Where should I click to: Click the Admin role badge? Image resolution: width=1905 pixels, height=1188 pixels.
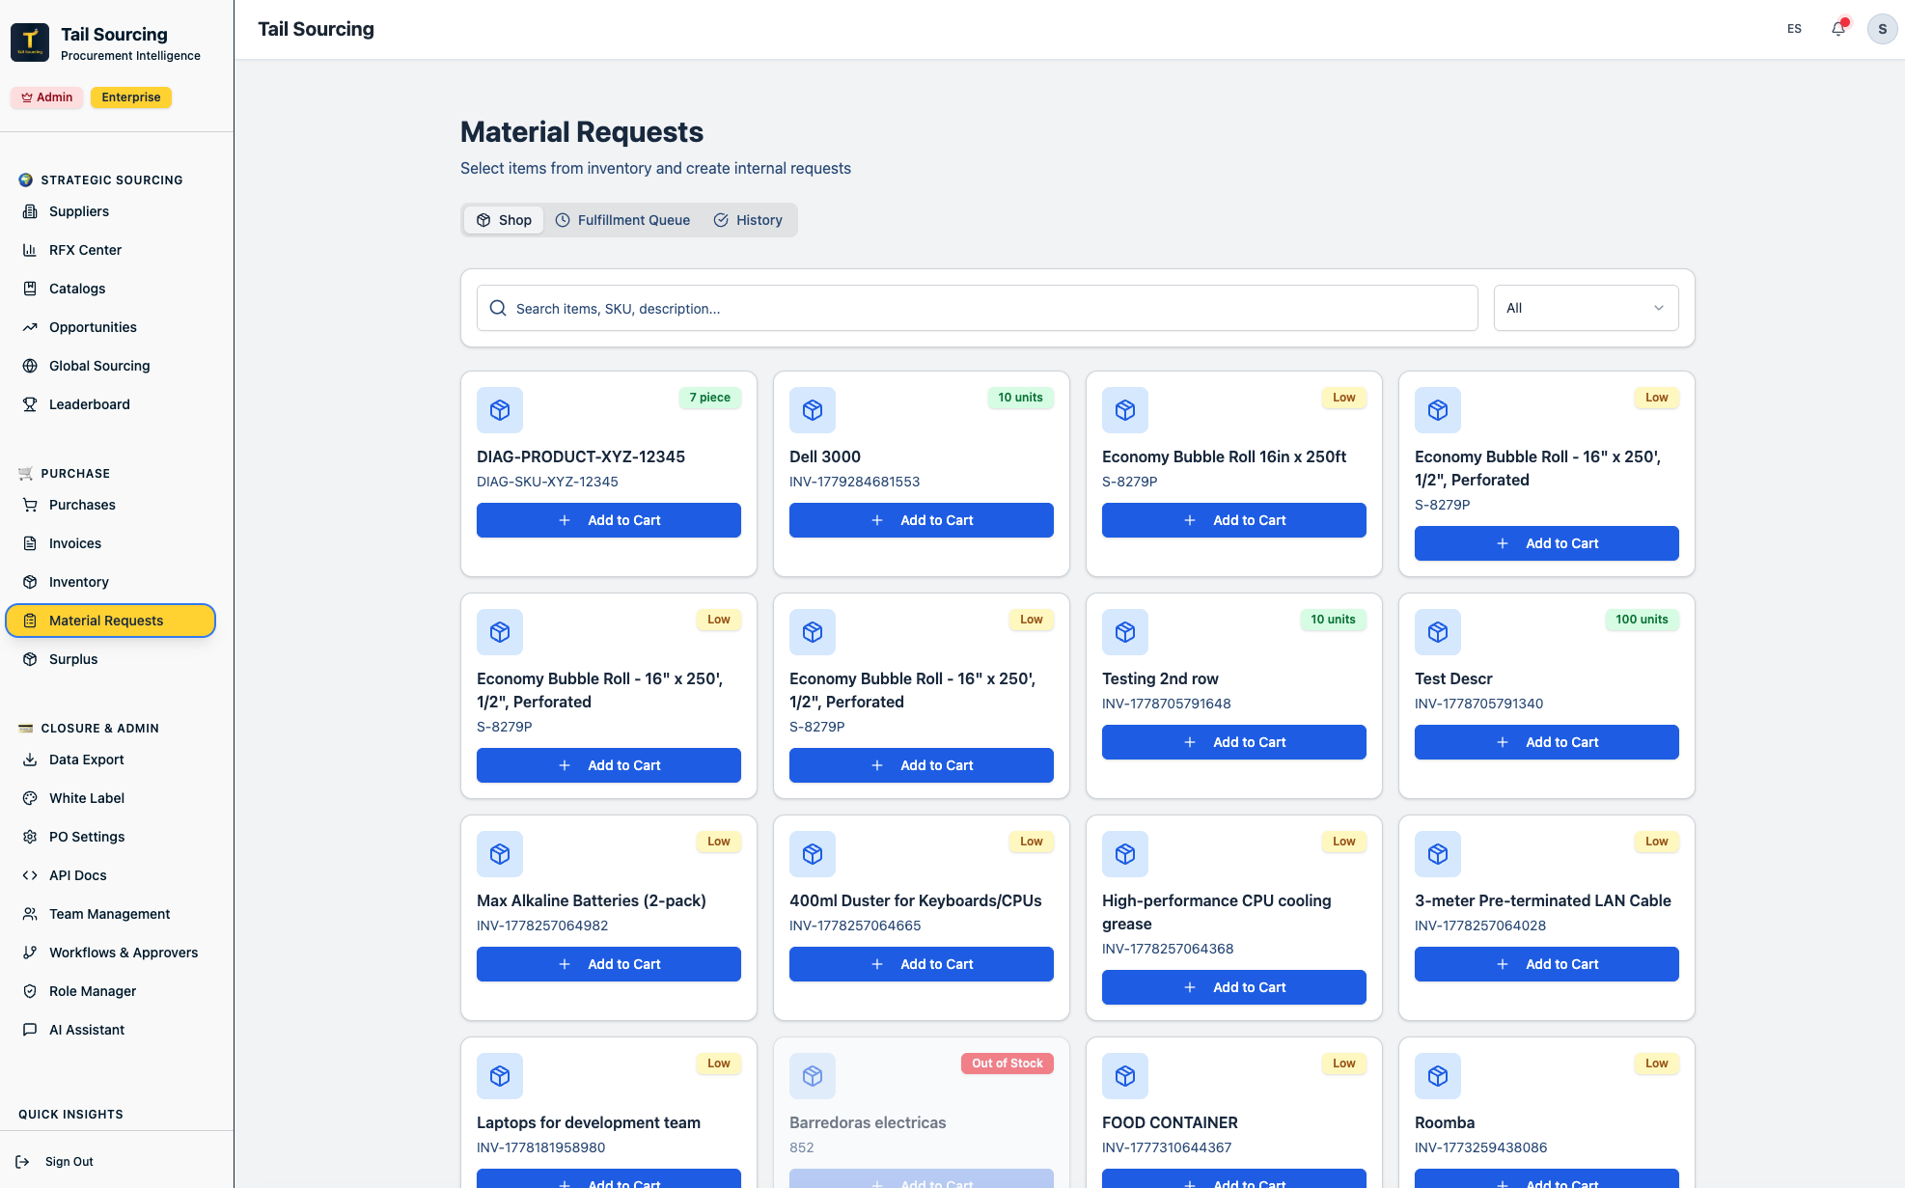[47, 97]
